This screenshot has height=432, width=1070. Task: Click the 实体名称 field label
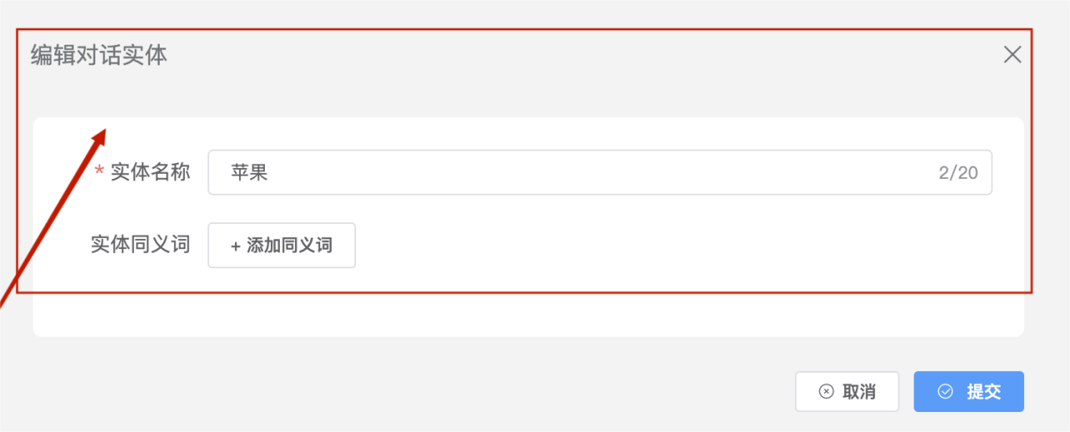click(x=150, y=173)
